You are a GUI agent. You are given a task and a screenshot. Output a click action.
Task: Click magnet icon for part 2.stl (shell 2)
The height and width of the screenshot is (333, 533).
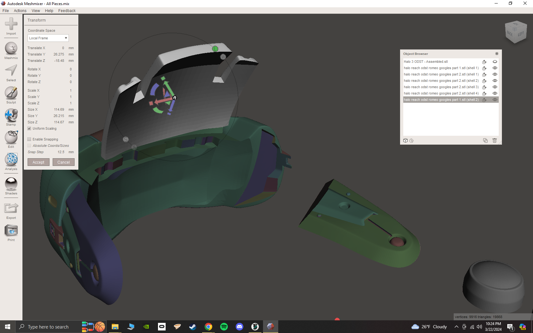(x=484, y=81)
